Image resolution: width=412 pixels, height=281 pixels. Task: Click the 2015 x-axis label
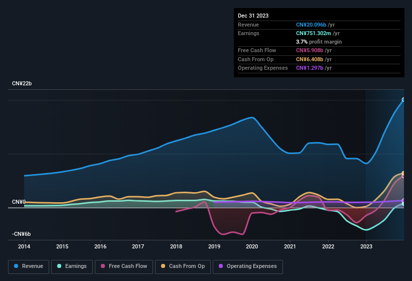tap(62, 246)
